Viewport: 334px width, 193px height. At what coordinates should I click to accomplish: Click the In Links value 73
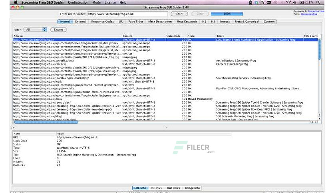pos(59,161)
